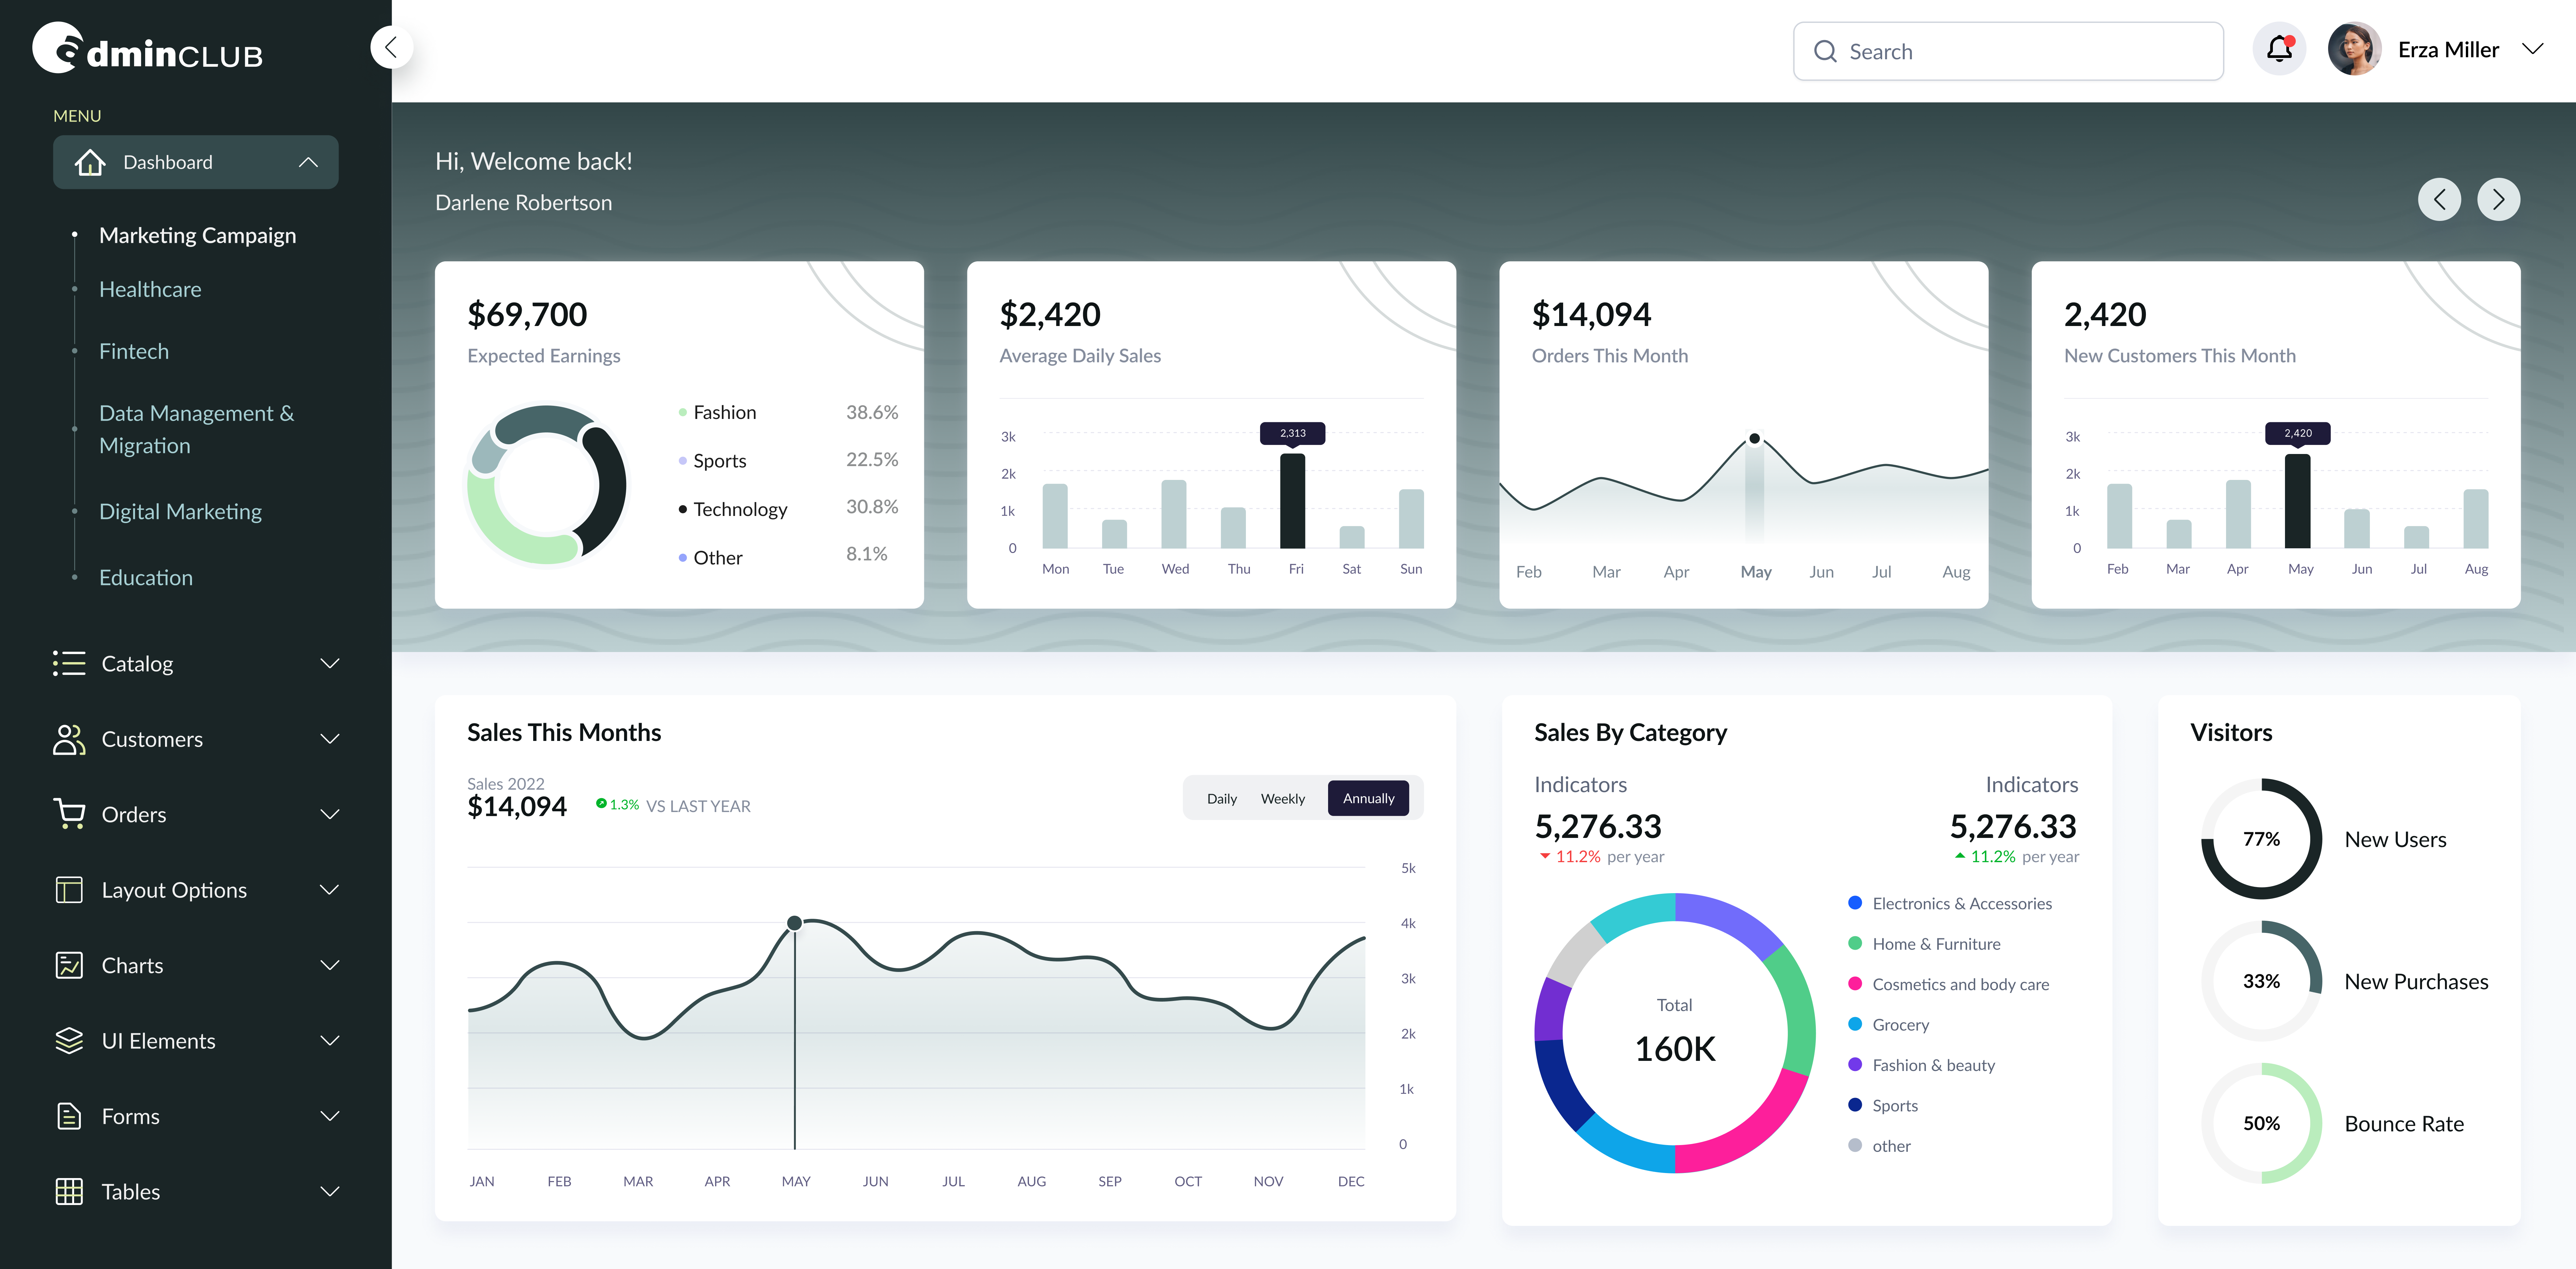Click the Dashboard home icon
This screenshot has width=2576, height=1269.
pyautogui.click(x=90, y=162)
